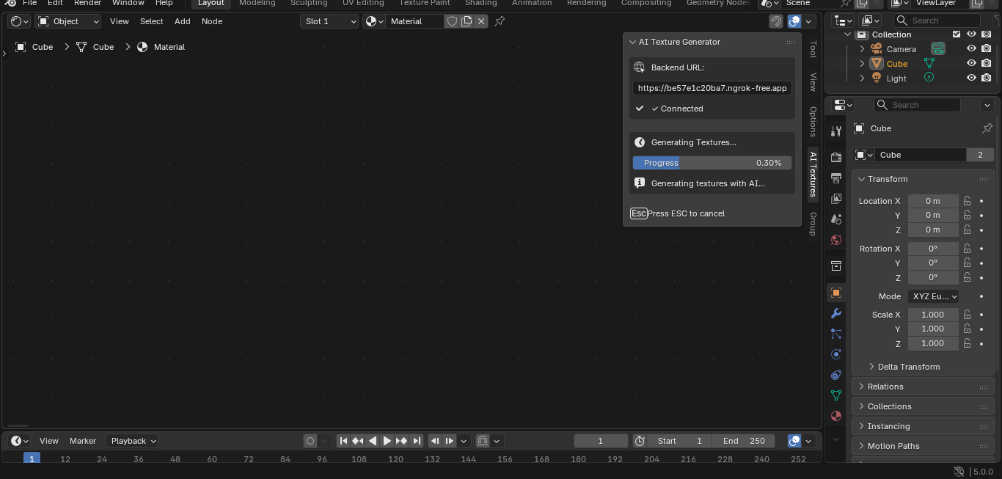The width and height of the screenshot is (1002, 479).
Task: Click the use preview range clock icon
Action: pos(640,441)
